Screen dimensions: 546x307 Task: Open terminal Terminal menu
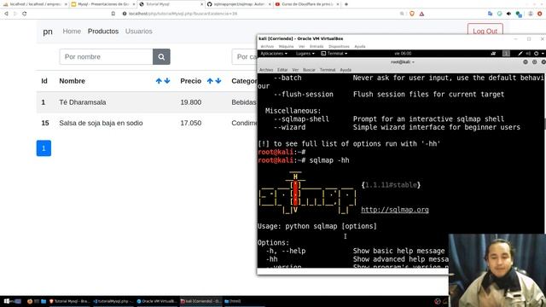click(328, 70)
